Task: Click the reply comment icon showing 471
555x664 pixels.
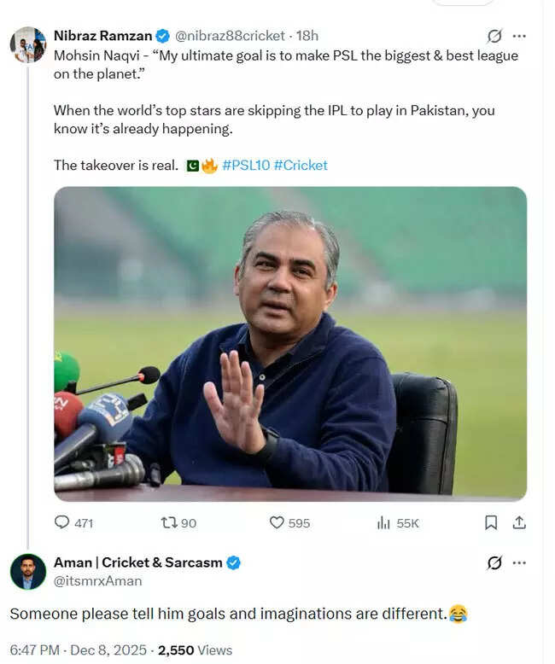Action: click(62, 522)
